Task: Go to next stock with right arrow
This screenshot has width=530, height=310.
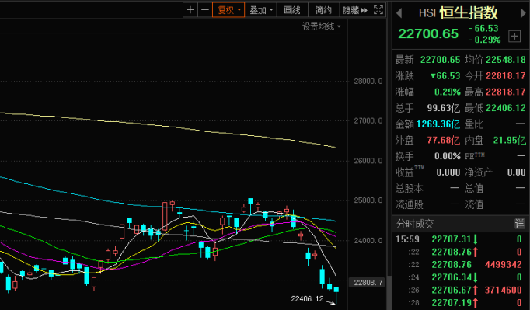Action: tap(523, 13)
